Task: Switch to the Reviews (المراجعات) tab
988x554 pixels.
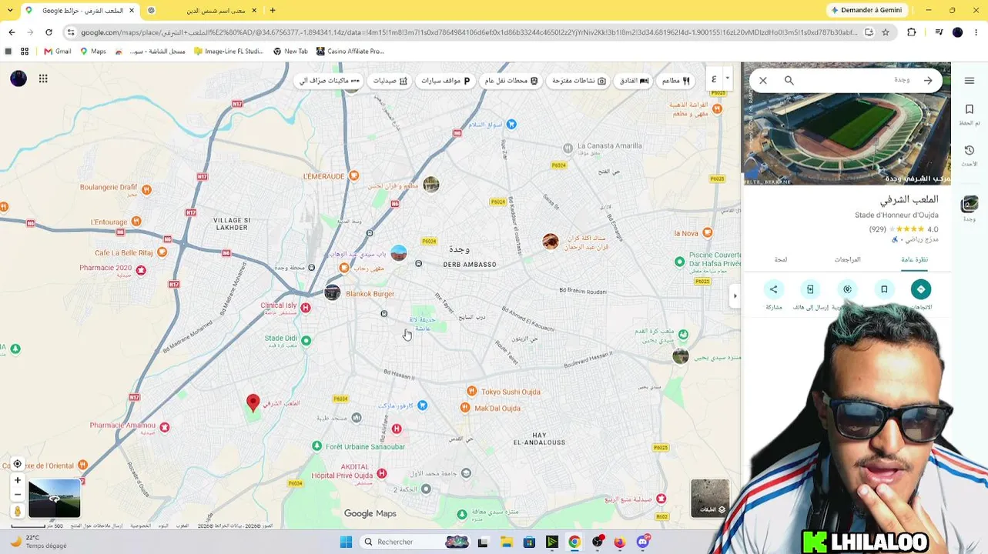Action: [847, 260]
